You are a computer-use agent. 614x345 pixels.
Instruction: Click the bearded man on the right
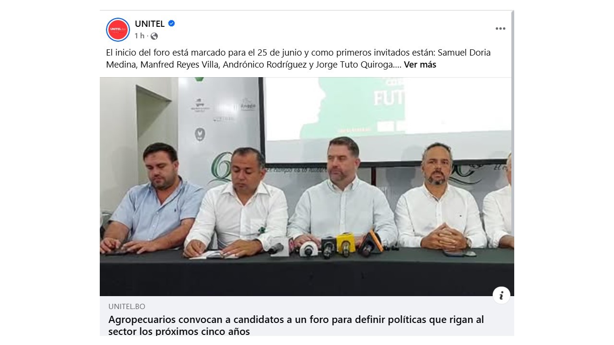click(x=439, y=197)
